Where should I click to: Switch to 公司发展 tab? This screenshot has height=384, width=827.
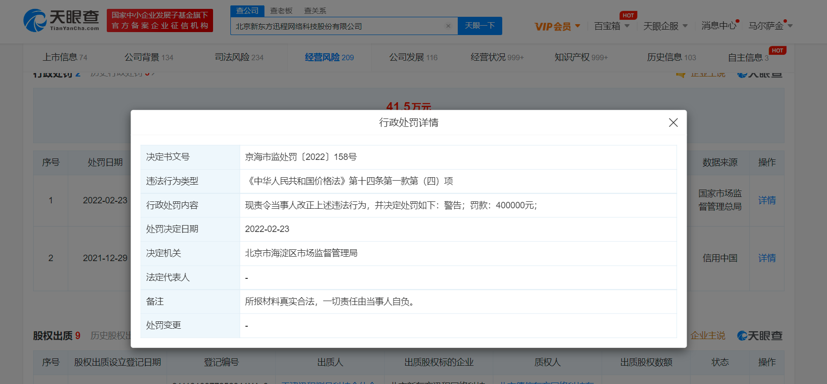coord(413,57)
